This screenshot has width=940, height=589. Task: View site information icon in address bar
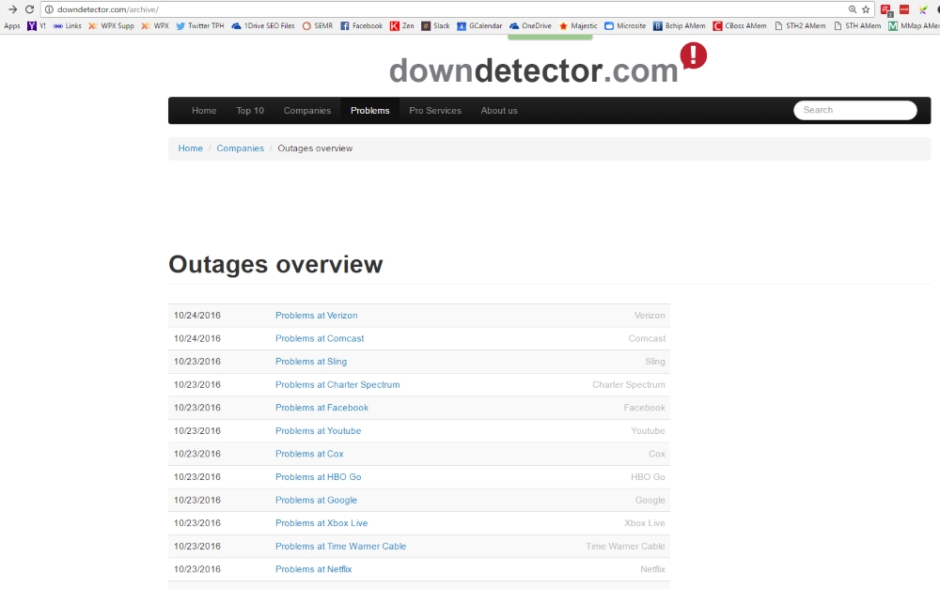pyautogui.click(x=49, y=9)
